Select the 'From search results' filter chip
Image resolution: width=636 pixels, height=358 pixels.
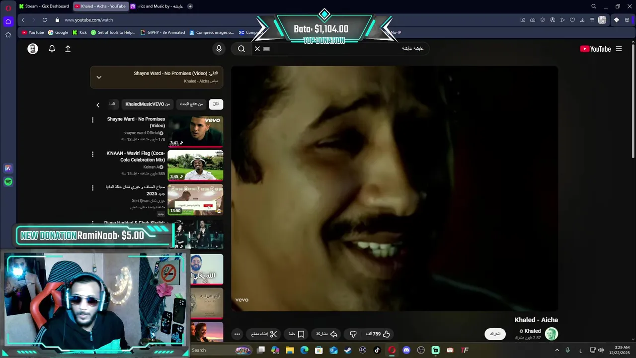[191, 104]
